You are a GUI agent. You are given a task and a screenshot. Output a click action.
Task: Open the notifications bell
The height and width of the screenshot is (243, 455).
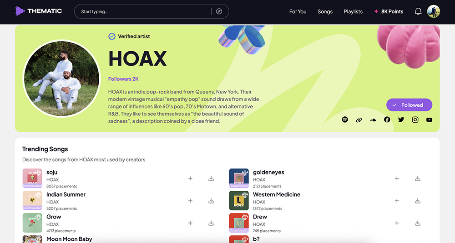418,11
